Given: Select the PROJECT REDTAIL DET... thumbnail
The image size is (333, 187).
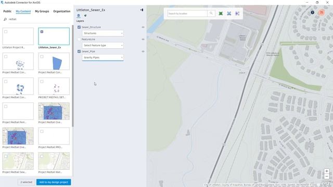Looking at the screenshot, I should point(54,86).
